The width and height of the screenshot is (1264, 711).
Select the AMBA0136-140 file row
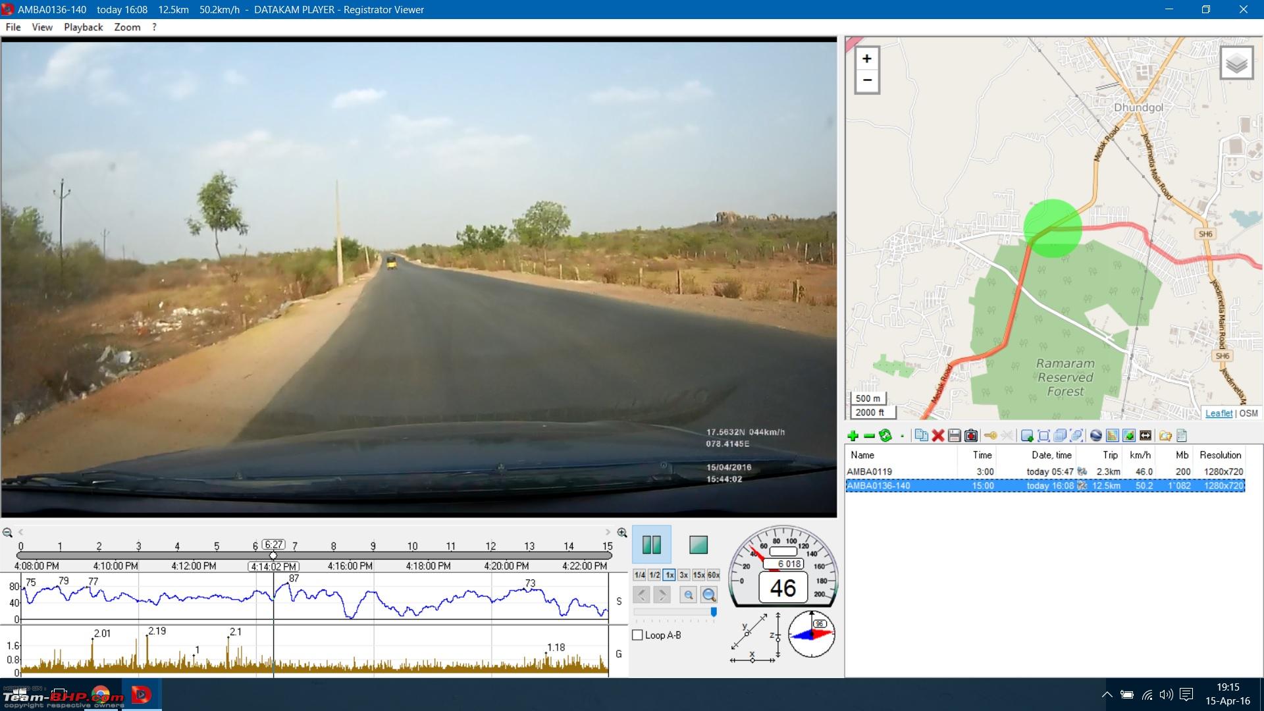[x=1045, y=486]
